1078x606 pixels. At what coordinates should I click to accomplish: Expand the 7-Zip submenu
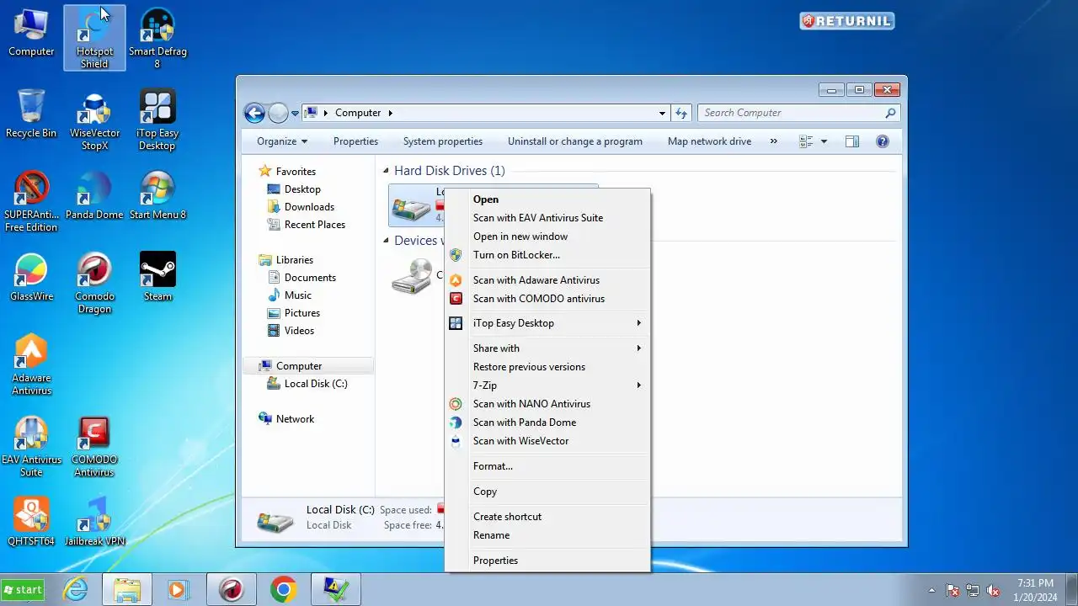pos(547,385)
